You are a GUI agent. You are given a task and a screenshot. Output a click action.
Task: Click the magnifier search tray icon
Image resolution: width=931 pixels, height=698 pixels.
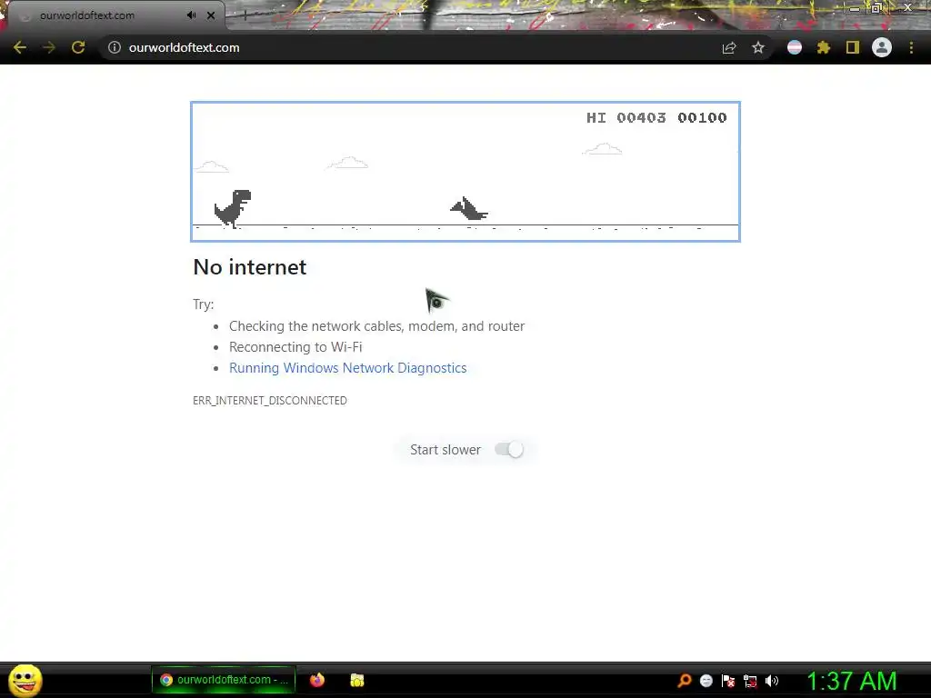(684, 681)
